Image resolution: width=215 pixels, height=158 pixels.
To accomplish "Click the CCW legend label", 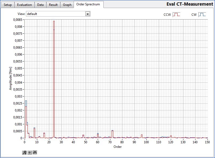I will coord(167,15).
